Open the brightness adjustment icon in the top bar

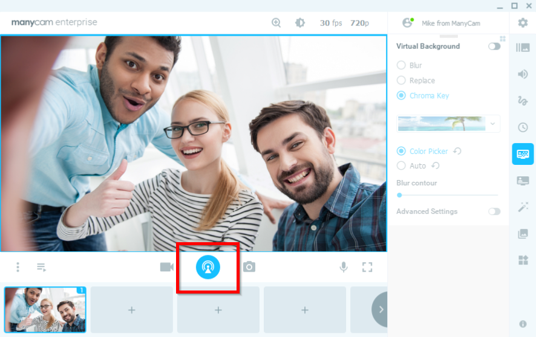tap(300, 23)
